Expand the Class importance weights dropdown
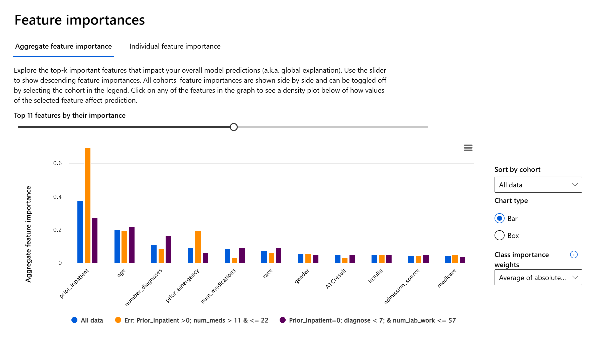The image size is (594, 356). pyautogui.click(x=538, y=278)
